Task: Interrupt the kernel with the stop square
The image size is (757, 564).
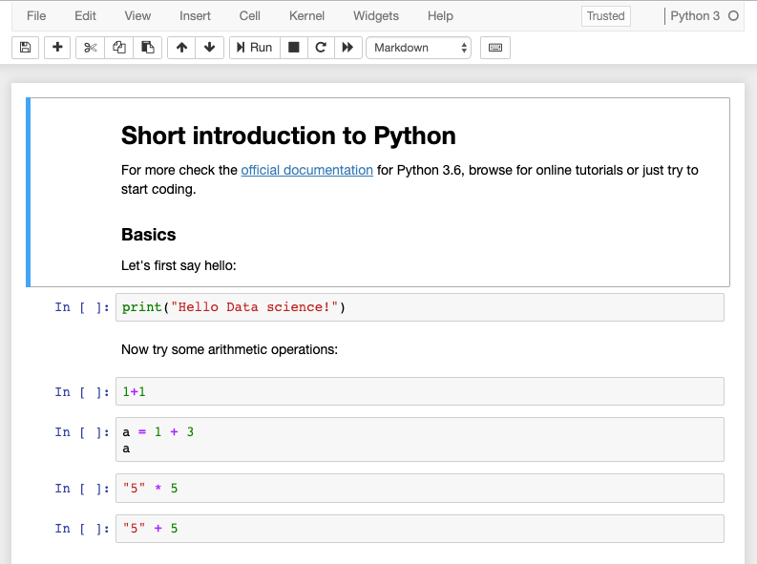Action: click(x=293, y=48)
